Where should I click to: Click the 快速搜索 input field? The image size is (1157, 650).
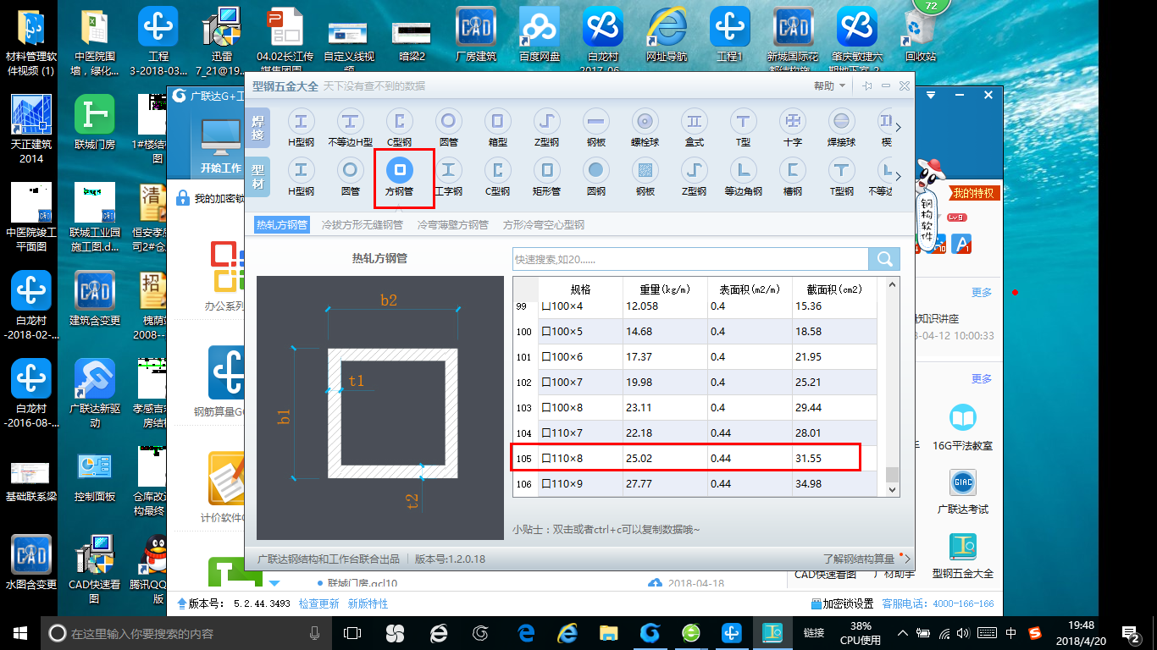click(x=690, y=259)
